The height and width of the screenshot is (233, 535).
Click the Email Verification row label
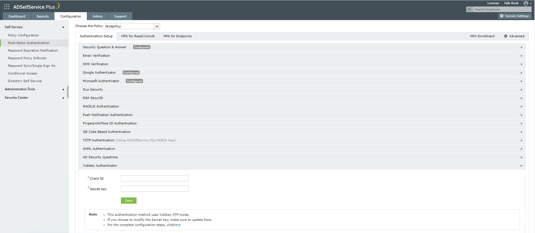[x=96, y=56]
